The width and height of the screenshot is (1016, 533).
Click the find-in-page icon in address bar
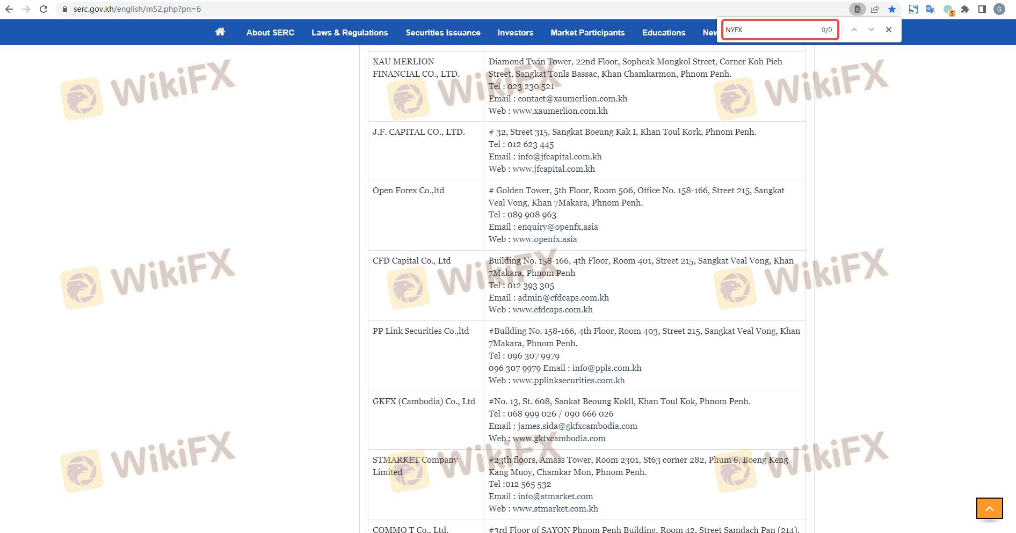[857, 9]
